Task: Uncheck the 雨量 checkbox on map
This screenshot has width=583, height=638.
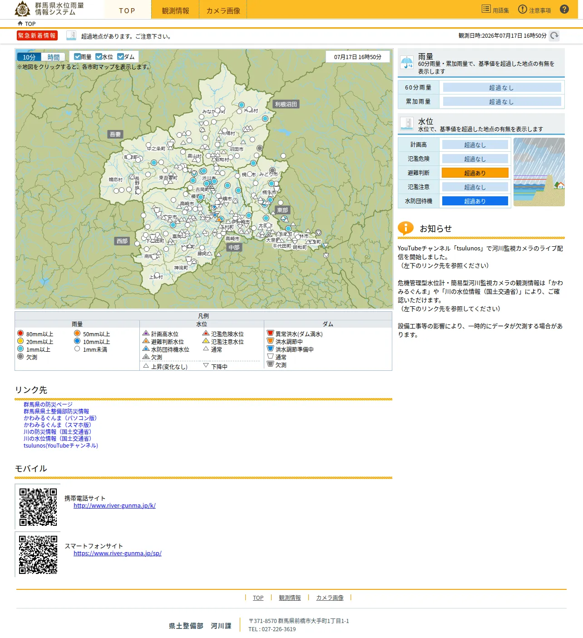Action: [77, 57]
